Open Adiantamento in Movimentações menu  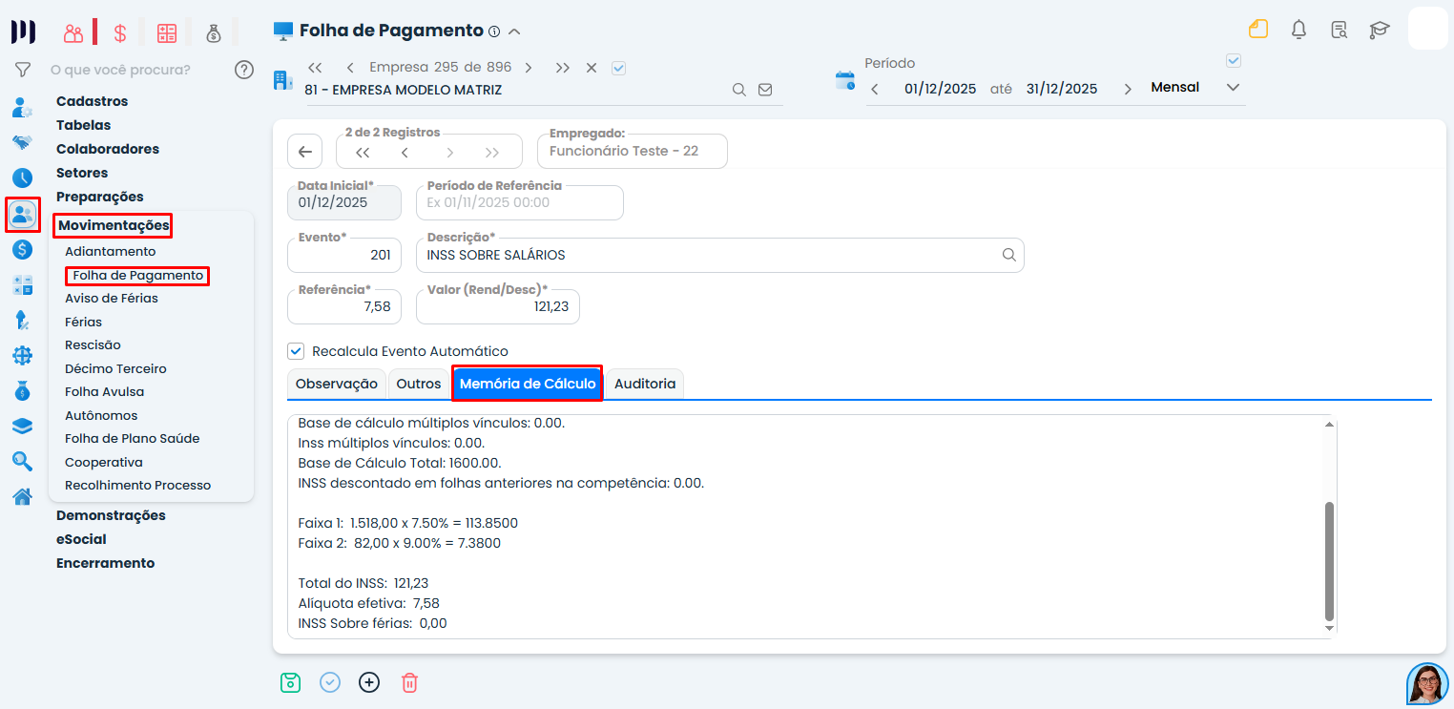point(110,252)
